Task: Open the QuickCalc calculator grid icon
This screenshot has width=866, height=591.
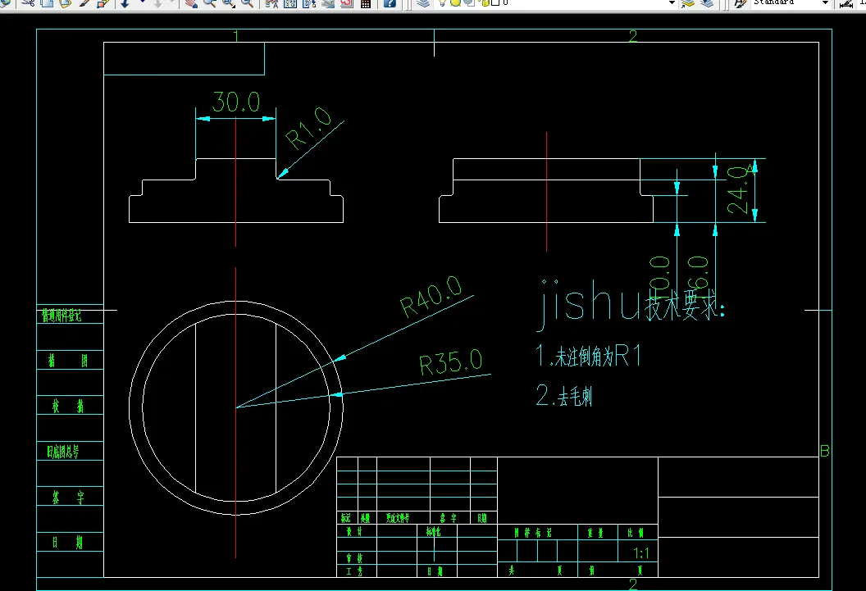Action: coord(366,2)
